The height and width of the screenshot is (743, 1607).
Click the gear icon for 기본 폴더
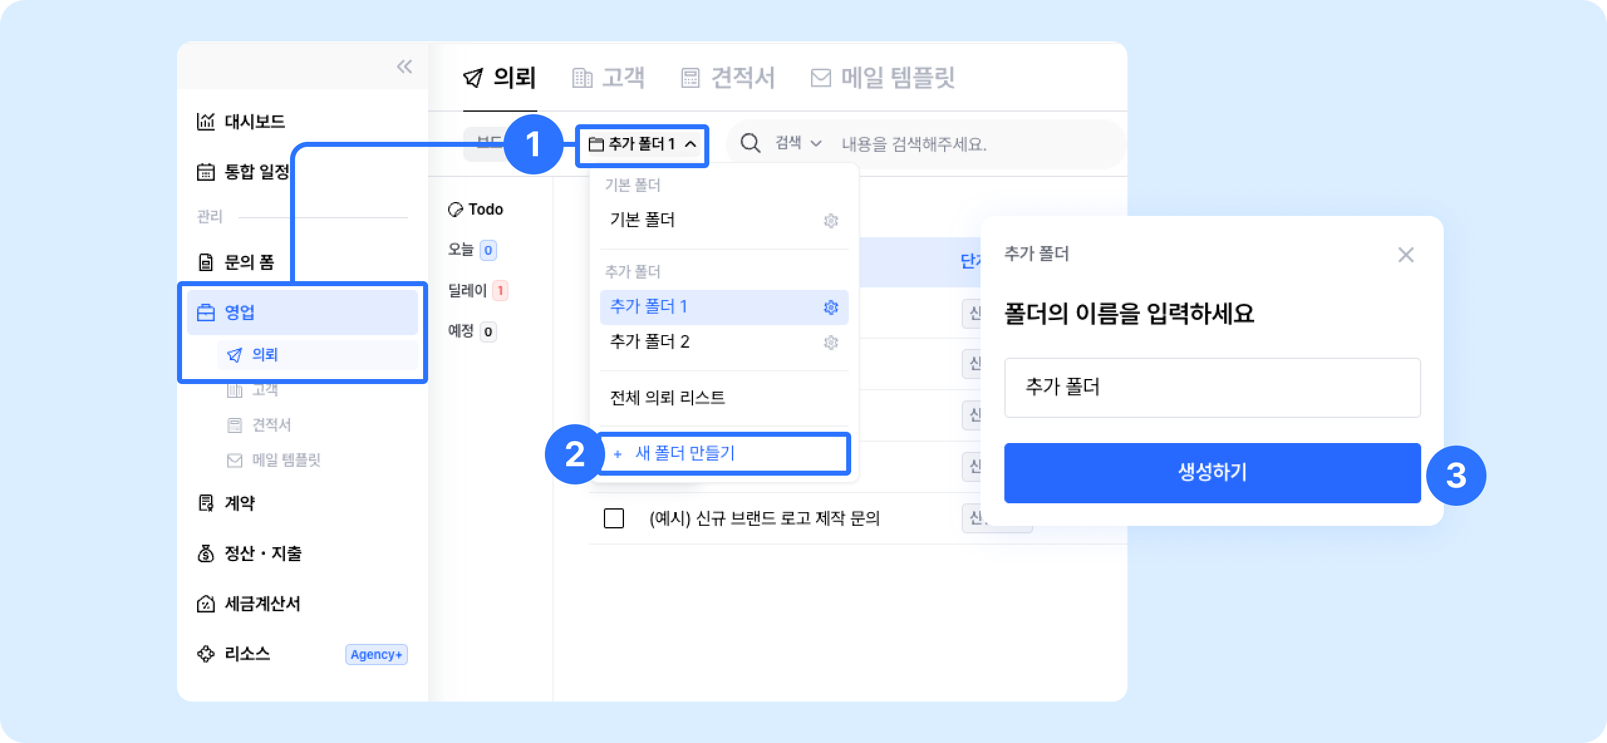point(830,220)
